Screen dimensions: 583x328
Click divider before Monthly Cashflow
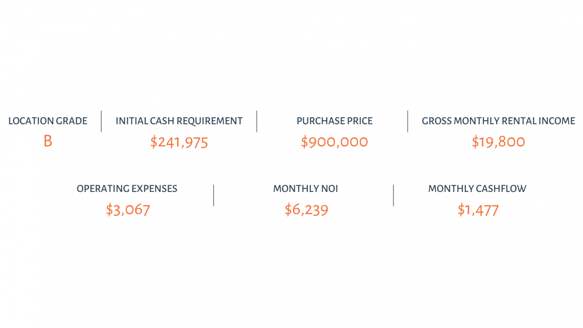(393, 195)
